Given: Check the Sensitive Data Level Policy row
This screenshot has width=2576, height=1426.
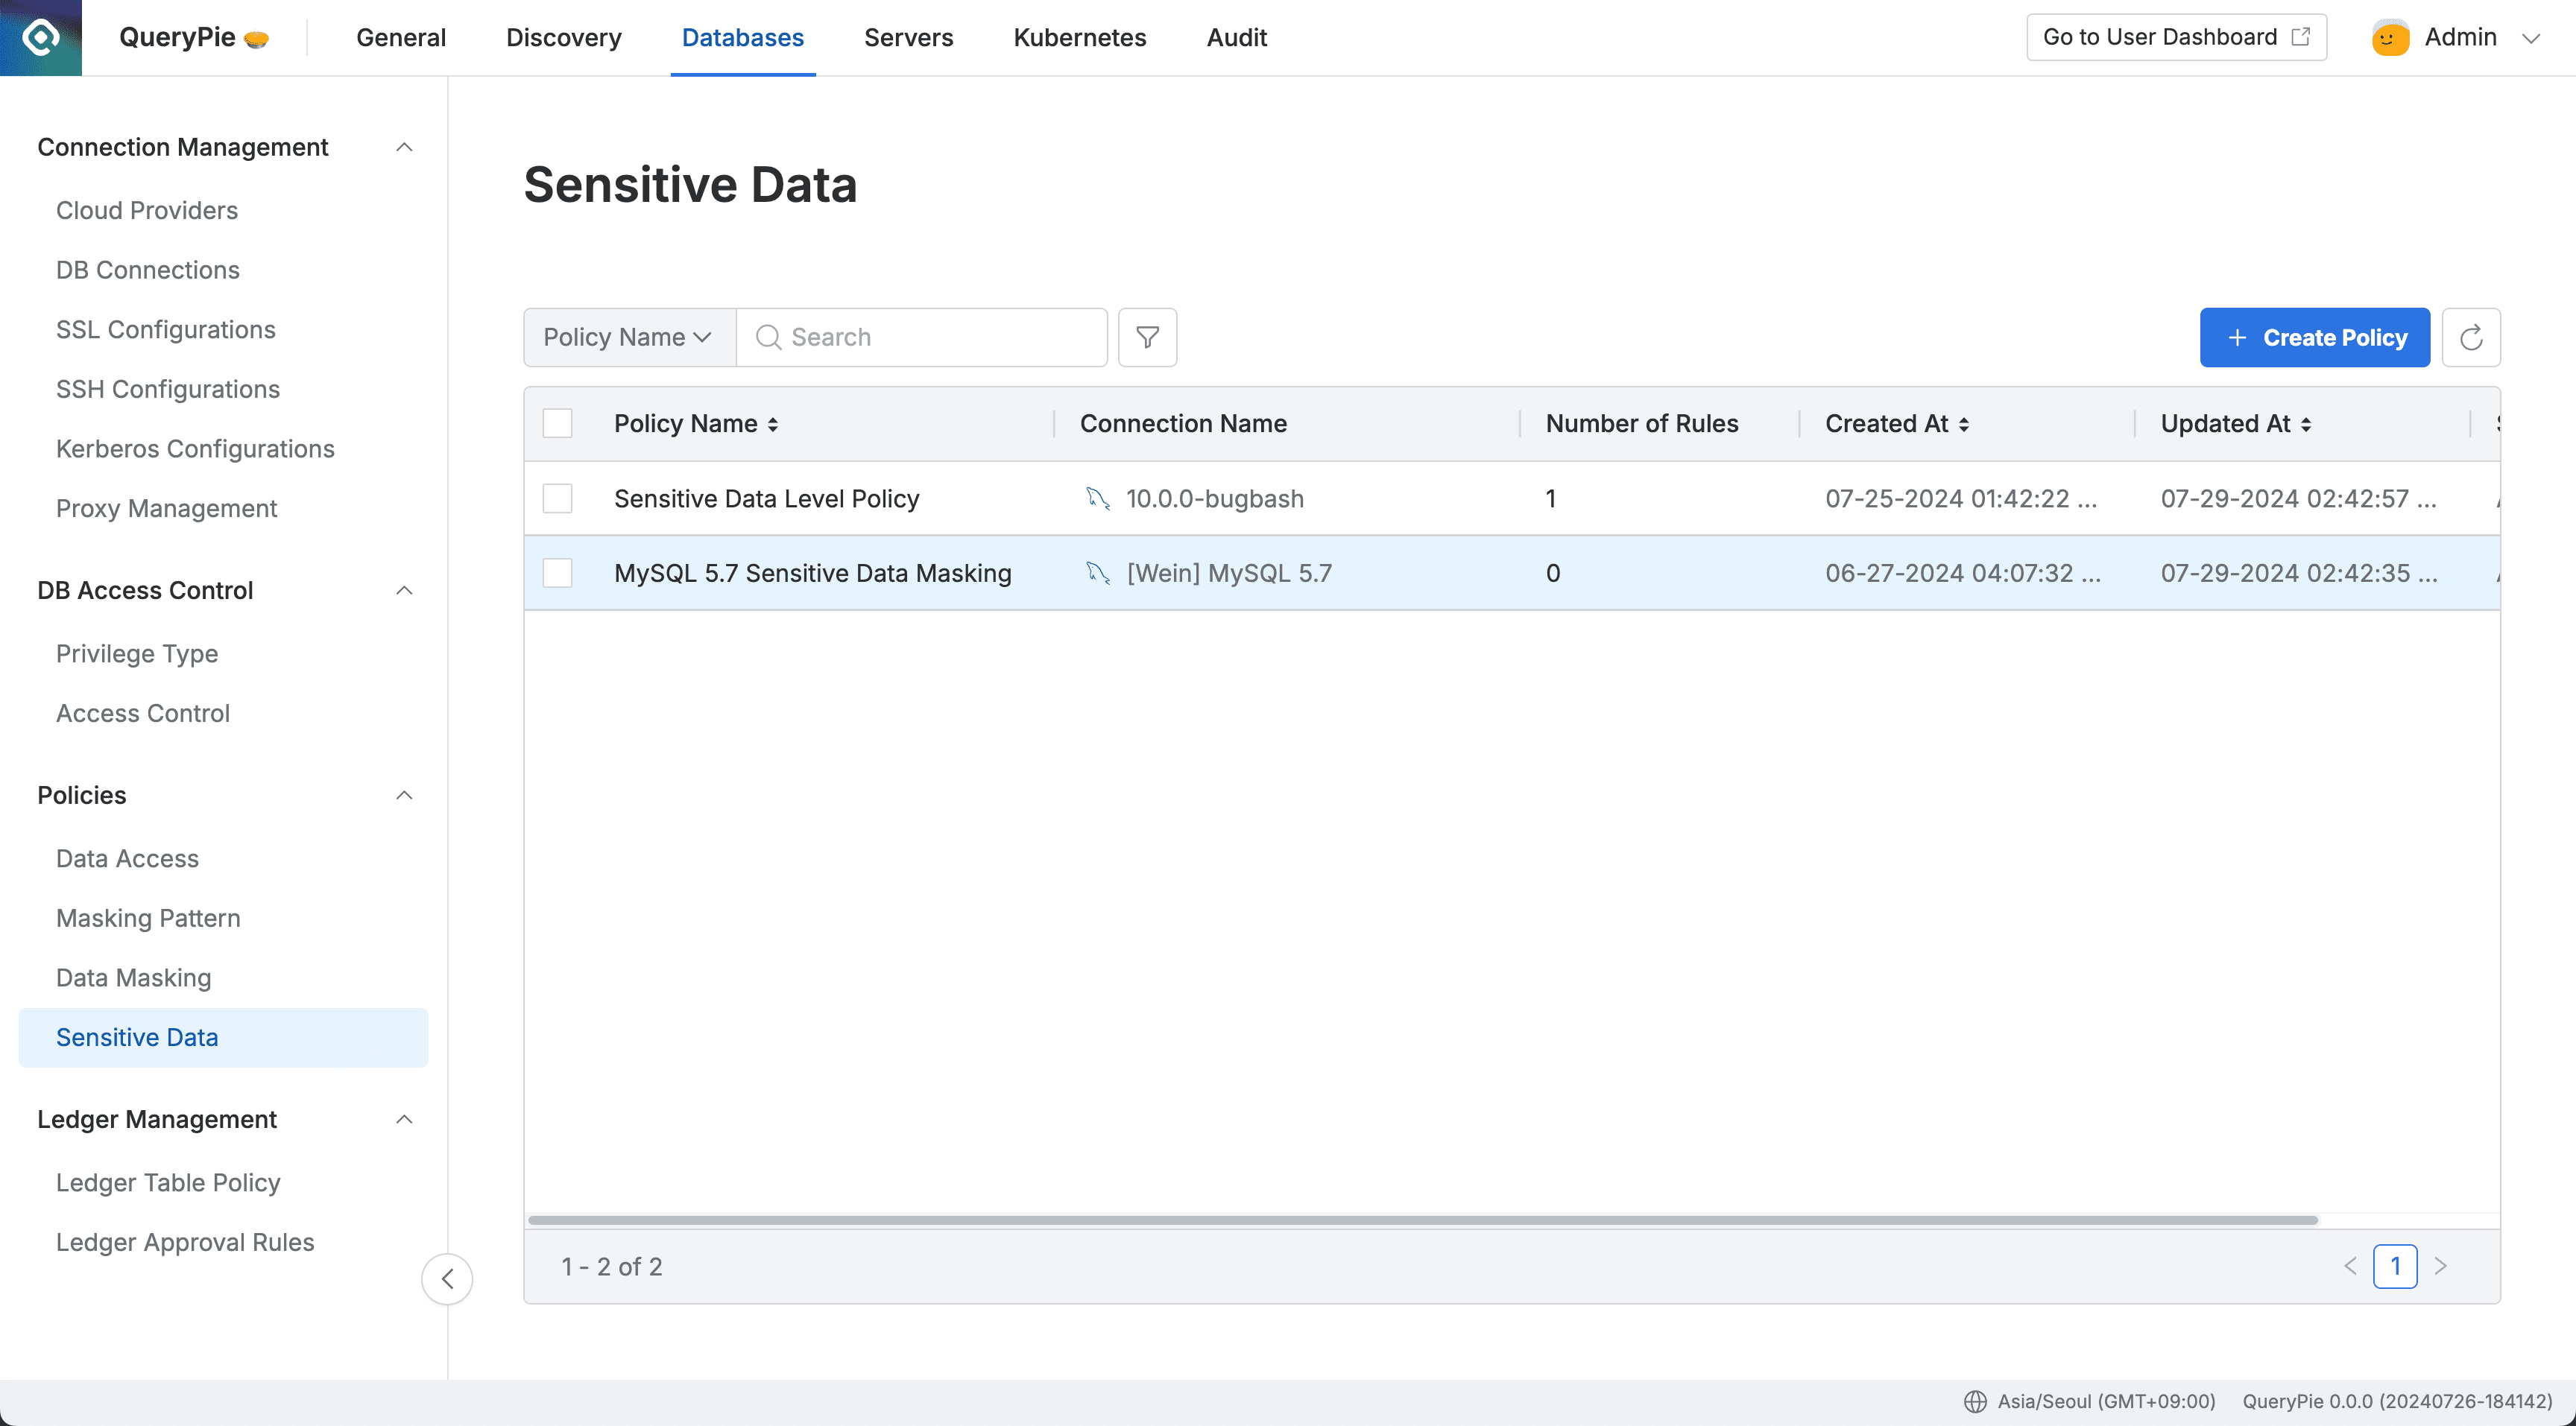Looking at the screenshot, I should point(557,498).
